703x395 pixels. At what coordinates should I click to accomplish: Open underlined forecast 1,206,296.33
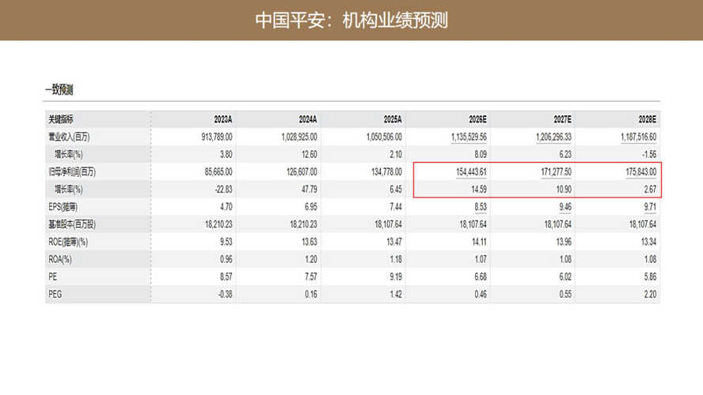click(x=553, y=137)
